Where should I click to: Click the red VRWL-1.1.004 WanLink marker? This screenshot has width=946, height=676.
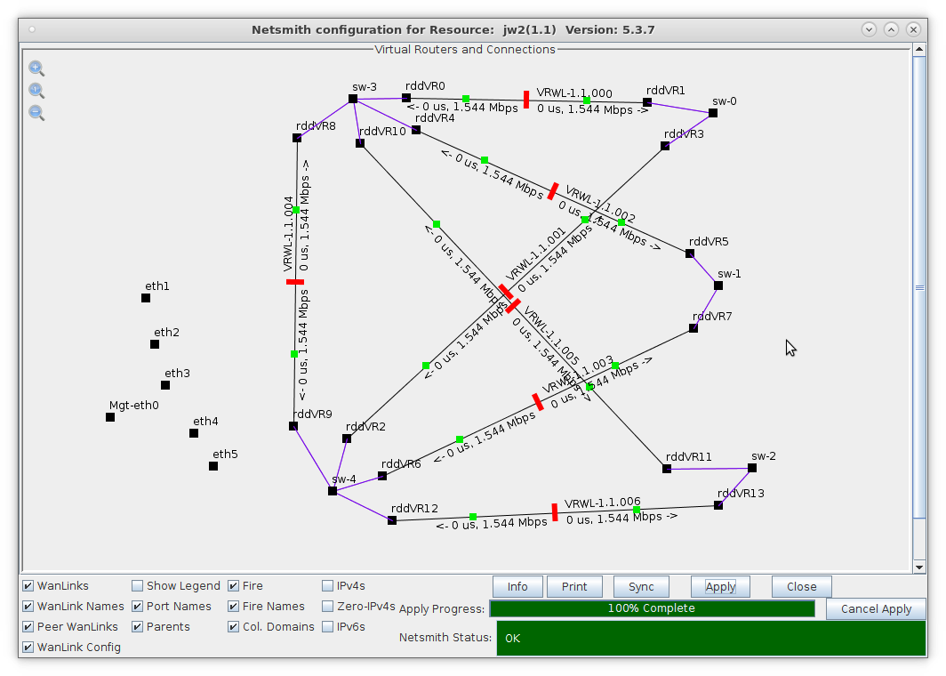[x=295, y=282]
